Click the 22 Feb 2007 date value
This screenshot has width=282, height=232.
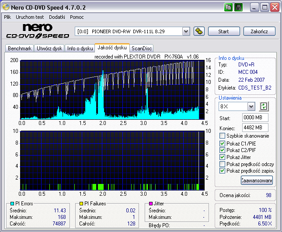coord(251,80)
